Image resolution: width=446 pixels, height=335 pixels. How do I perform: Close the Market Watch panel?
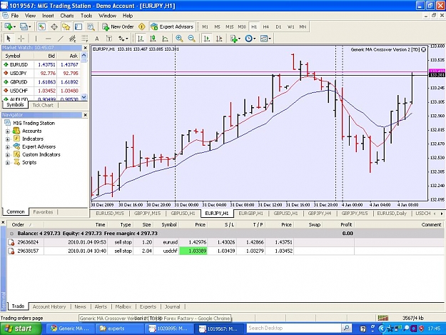pyautogui.click(x=85, y=48)
